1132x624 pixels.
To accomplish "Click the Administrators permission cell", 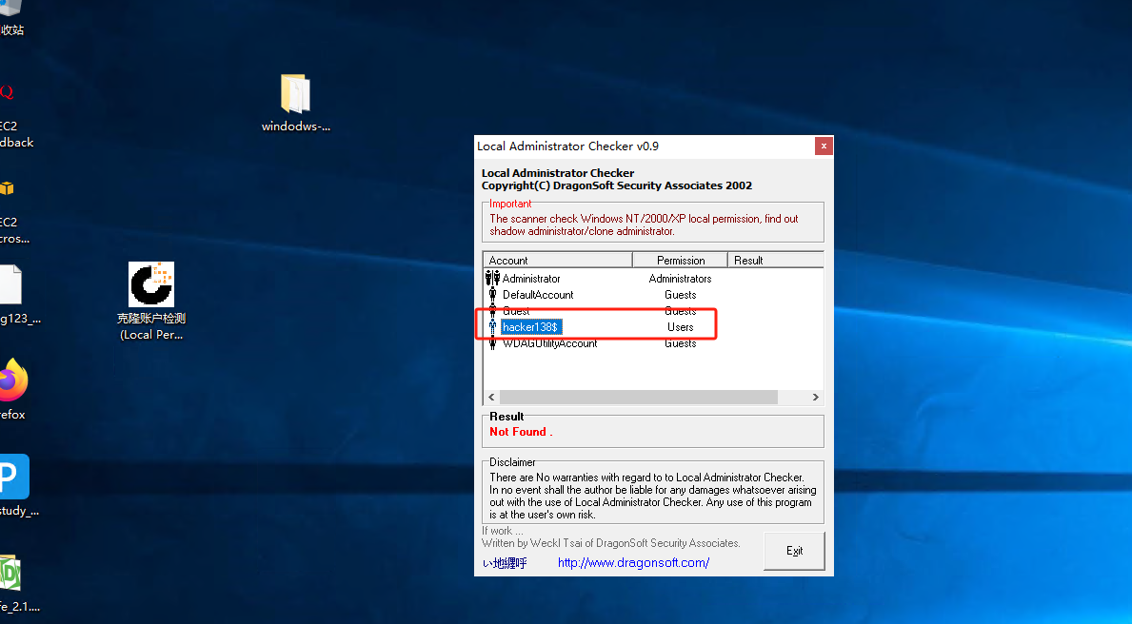I will (x=680, y=279).
